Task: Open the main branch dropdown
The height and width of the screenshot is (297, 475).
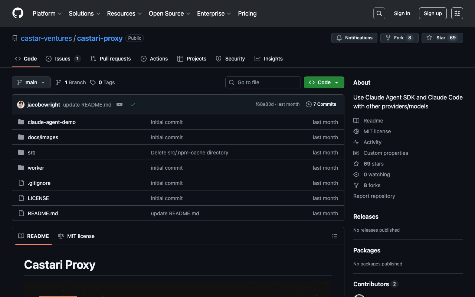Action: (31, 82)
